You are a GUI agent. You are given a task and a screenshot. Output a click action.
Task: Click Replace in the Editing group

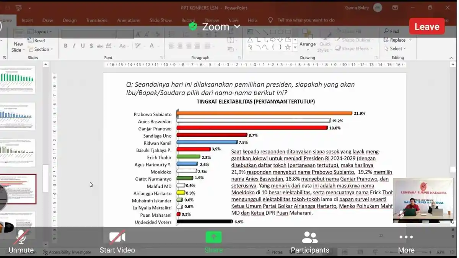pos(397,40)
